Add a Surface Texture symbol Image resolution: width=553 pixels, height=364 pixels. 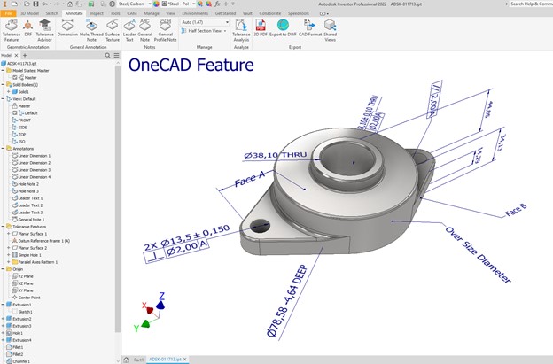(x=113, y=30)
